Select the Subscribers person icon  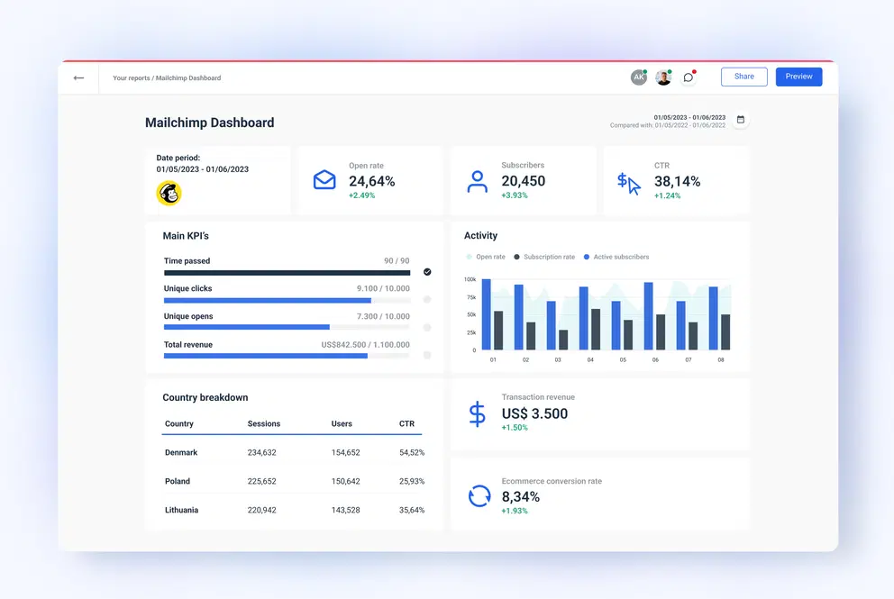476,180
